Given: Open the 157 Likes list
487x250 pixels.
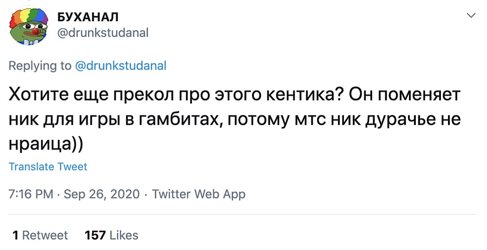Looking at the screenshot, I should point(112,235).
